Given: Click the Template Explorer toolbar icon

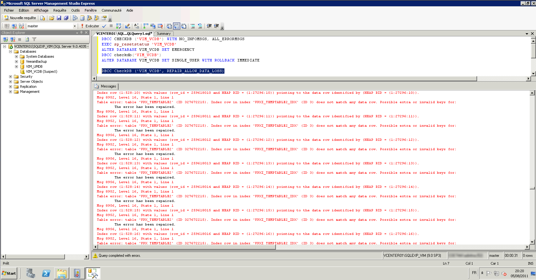Looking at the screenshot, I should pyautogui.click(x=97, y=18).
